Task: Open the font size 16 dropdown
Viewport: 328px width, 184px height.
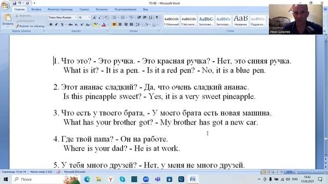Action: 89,17
